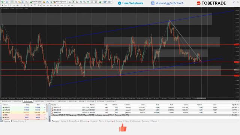
Task: Click the search magnifier at top right
Action: (234, 2)
